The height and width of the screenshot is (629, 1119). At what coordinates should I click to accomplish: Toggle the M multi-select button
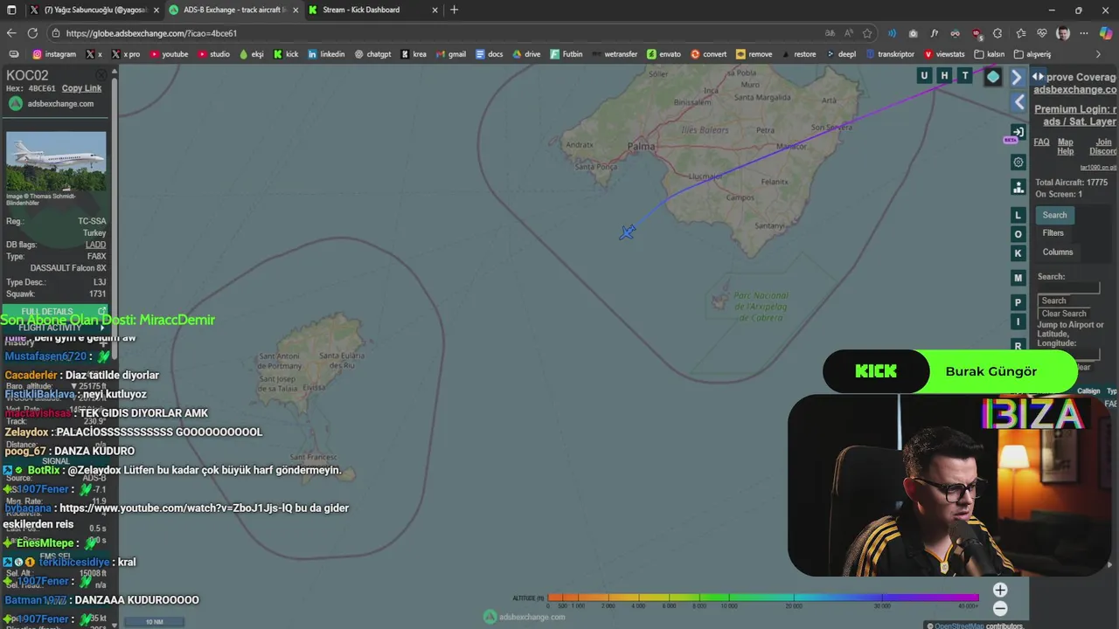[1018, 278]
